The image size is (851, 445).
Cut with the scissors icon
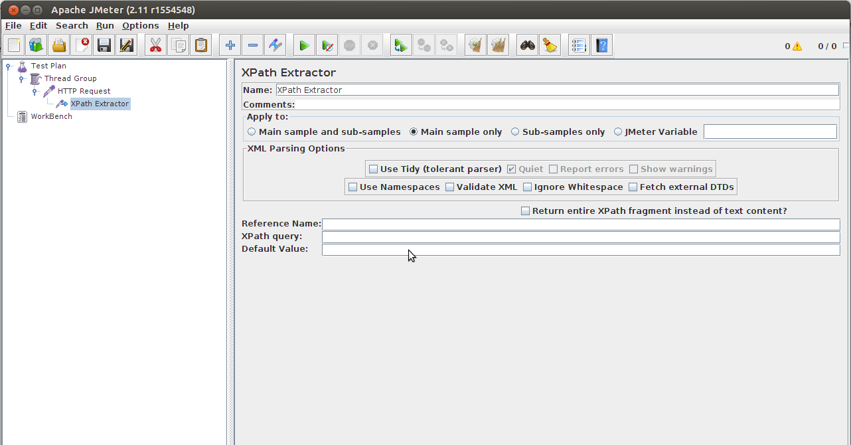[x=156, y=46]
